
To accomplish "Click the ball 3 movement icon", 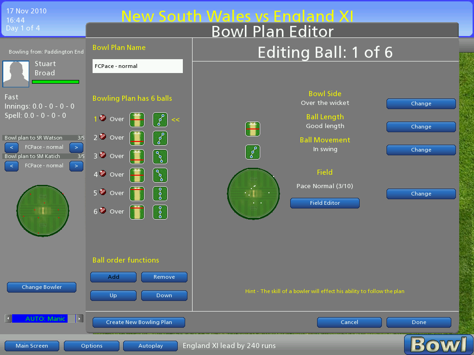I will tap(160, 157).
